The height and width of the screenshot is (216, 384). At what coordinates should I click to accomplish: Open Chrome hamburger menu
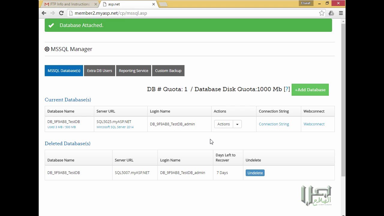point(341,13)
